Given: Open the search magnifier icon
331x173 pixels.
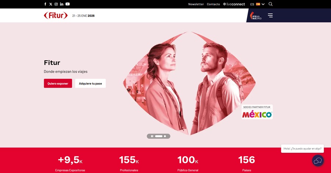Looking at the screenshot, I should point(270,4).
